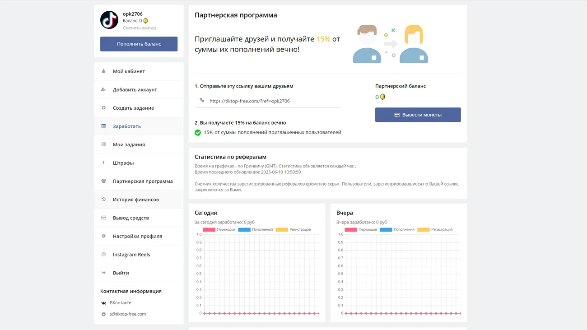Toggle Пополнений legend in Сегодня chart

click(x=256, y=230)
